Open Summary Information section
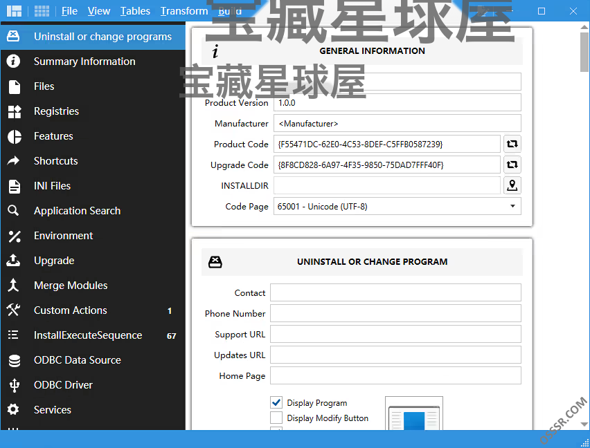 [84, 62]
